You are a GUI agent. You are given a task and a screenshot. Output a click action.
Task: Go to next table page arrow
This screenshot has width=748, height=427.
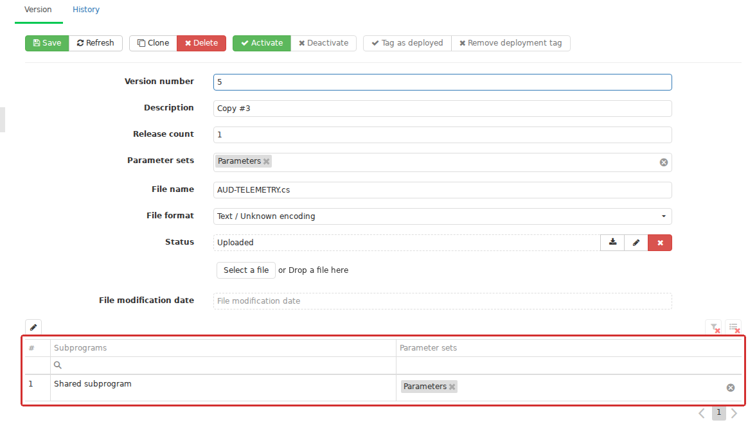[734, 413]
